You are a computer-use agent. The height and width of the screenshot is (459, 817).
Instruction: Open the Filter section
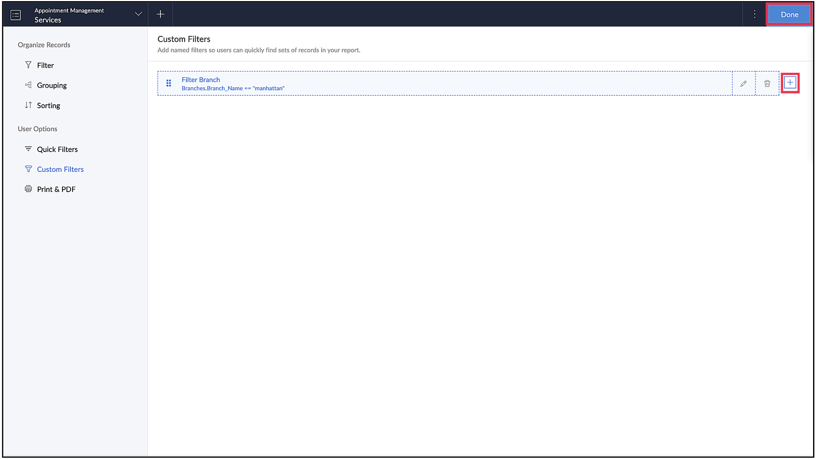(x=45, y=65)
